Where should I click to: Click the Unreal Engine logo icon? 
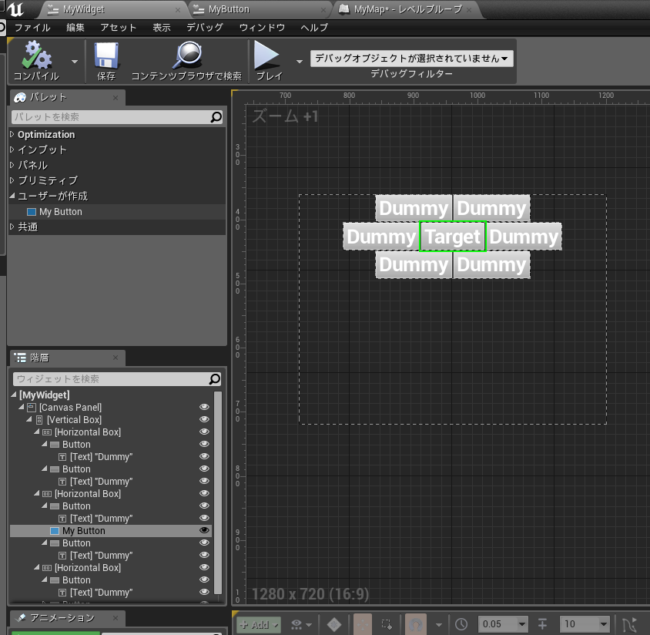[x=15, y=9]
